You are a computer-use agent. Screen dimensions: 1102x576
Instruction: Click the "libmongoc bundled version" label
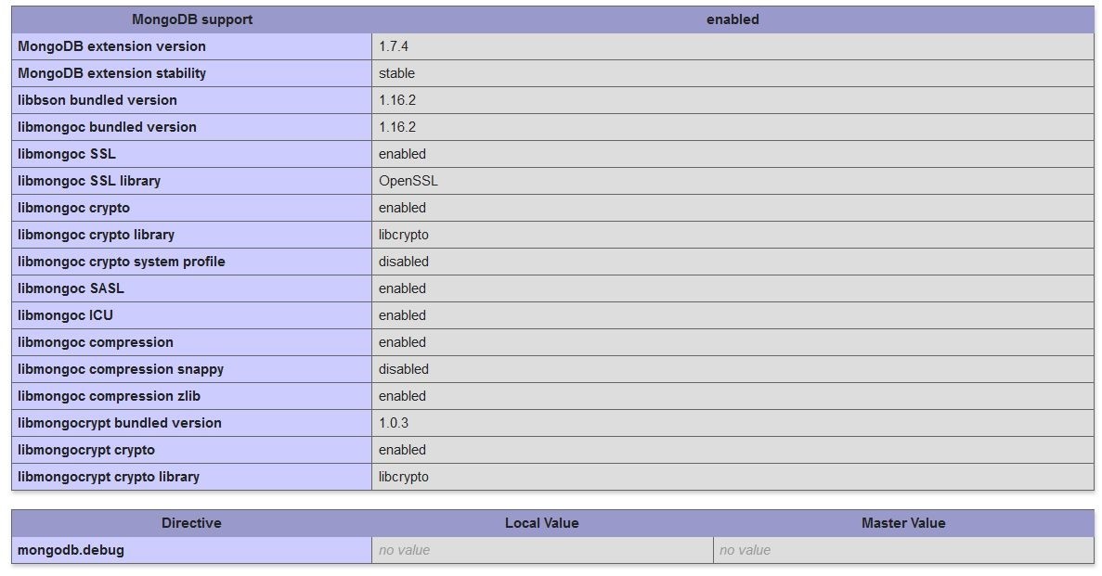click(x=107, y=127)
